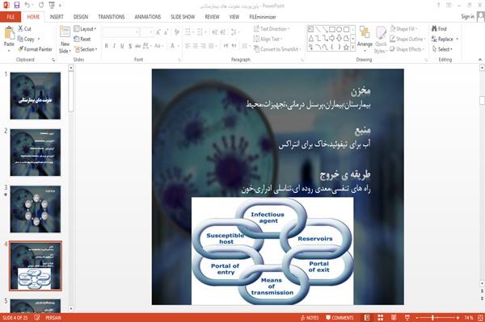The width and height of the screenshot is (485, 322).
Task: Open spell check icon in status bar
Action: coord(37,317)
